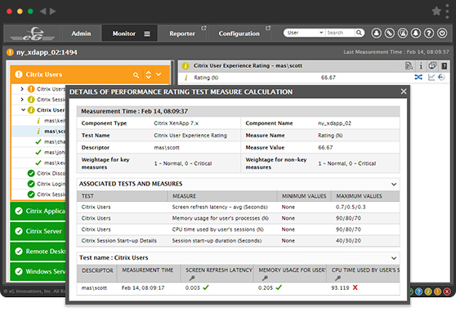
Task: Open the vertical dots menu in title bar
Action: pos(447,11)
